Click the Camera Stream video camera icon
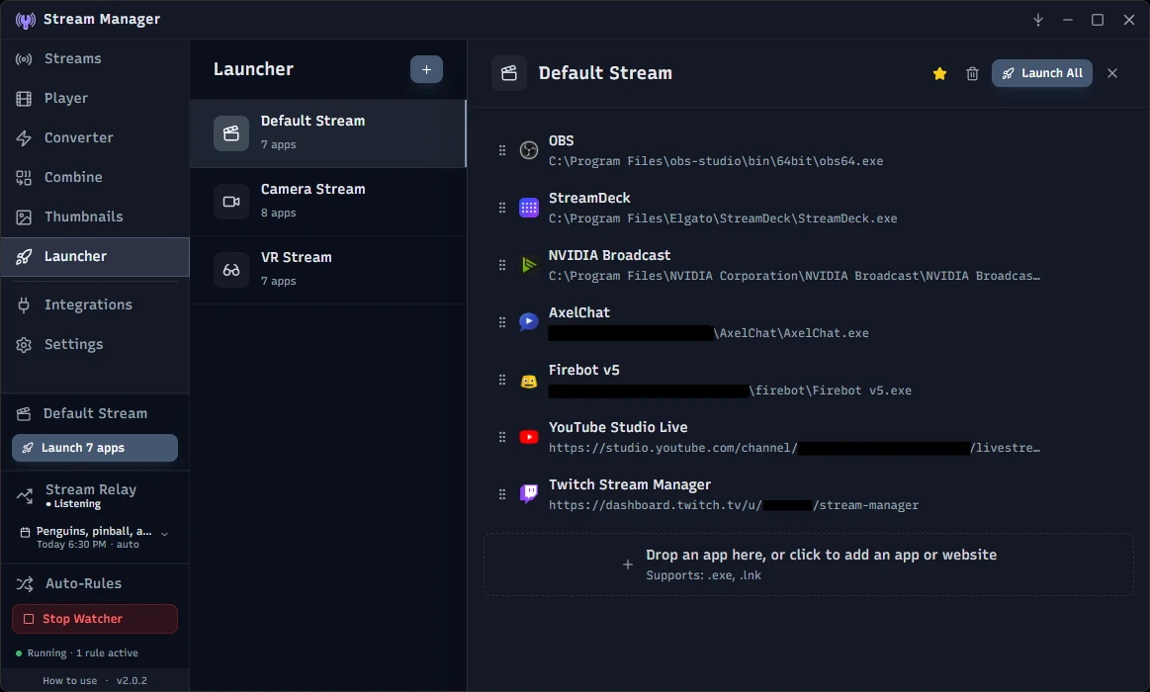 (x=231, y=202)
